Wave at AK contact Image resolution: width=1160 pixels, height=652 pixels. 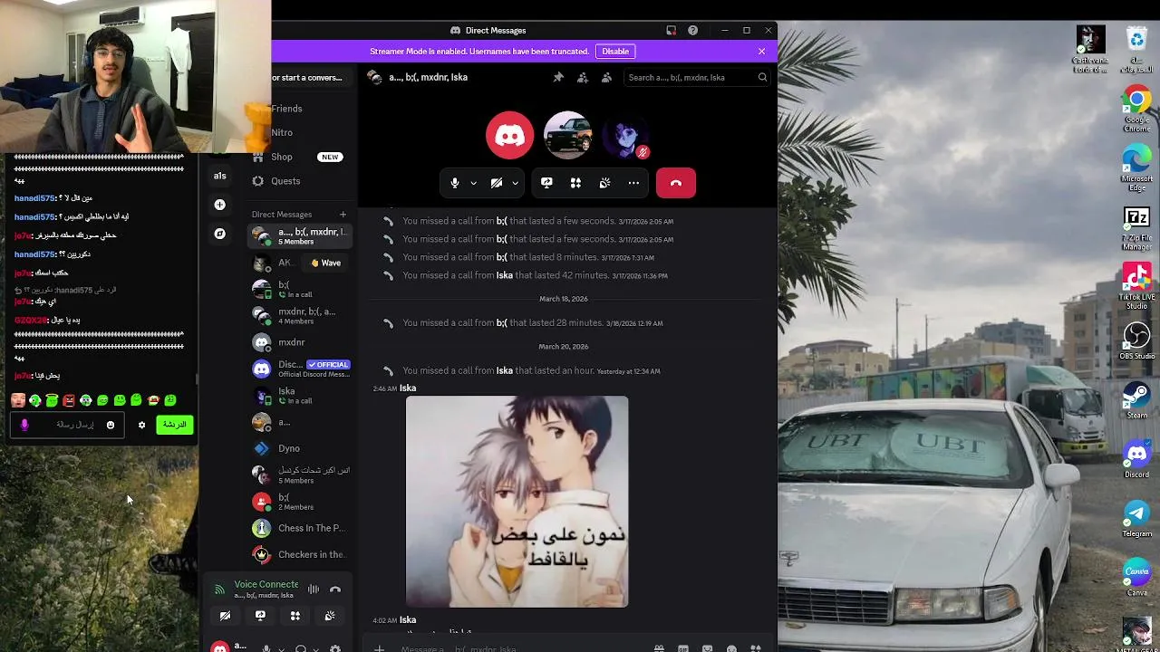coord(326,264)
